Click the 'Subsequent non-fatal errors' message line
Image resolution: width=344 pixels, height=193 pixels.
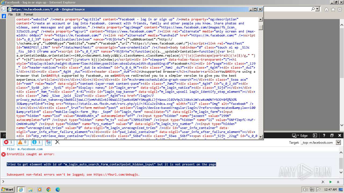pos(73,175)
